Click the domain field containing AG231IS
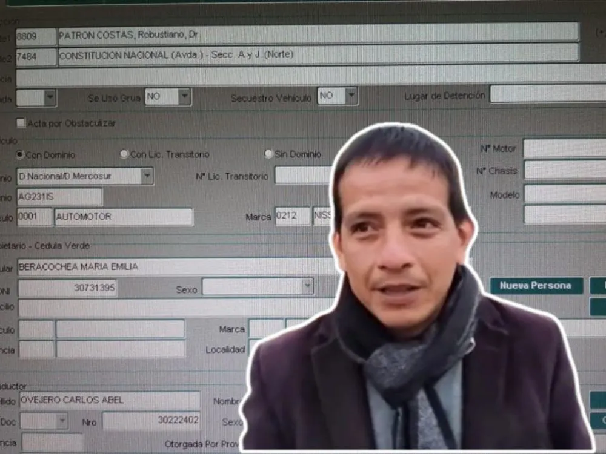This screenshot has width=606, height=454. point(59,197)
